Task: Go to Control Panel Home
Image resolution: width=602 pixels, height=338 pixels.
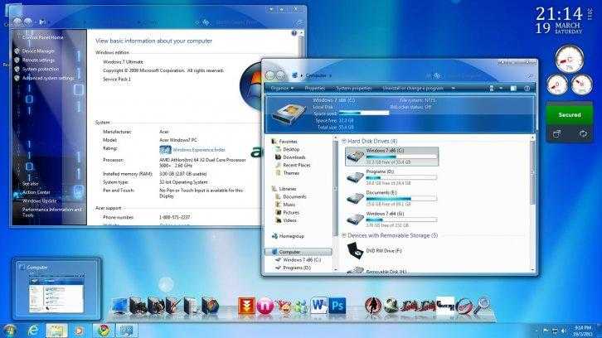Action: tap(42, 37)
